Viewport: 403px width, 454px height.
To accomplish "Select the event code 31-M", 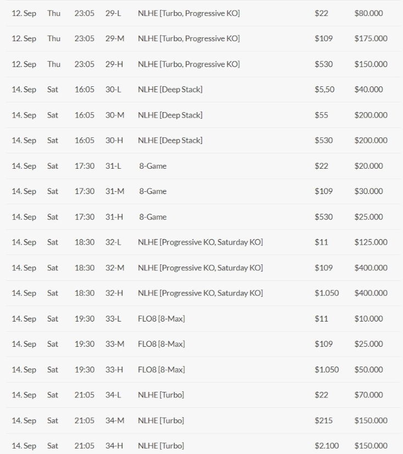I will (115, 191).
